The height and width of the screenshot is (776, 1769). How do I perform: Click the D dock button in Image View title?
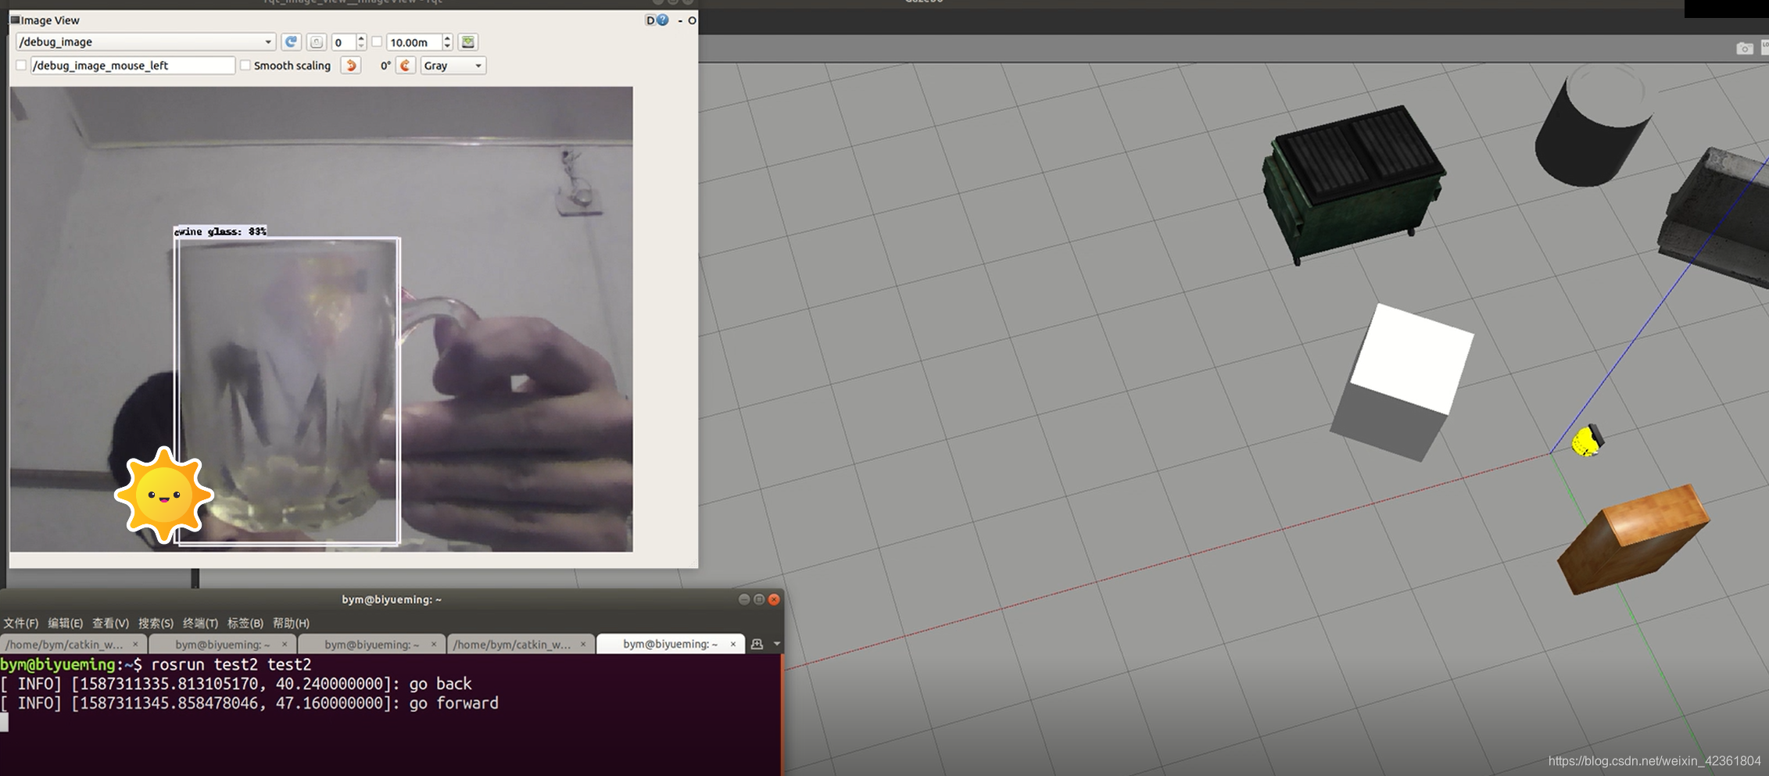pos(650,20)
